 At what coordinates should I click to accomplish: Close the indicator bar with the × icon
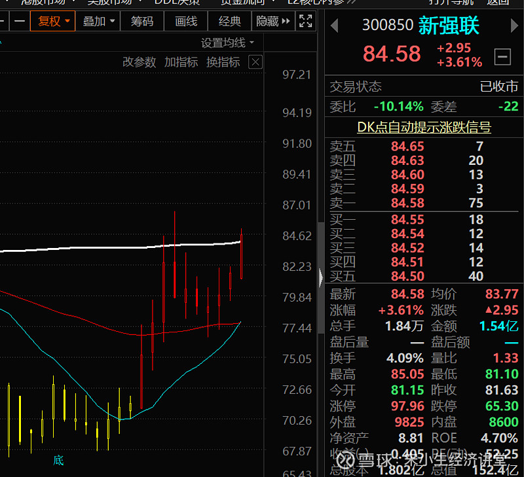tap(255, 63)
